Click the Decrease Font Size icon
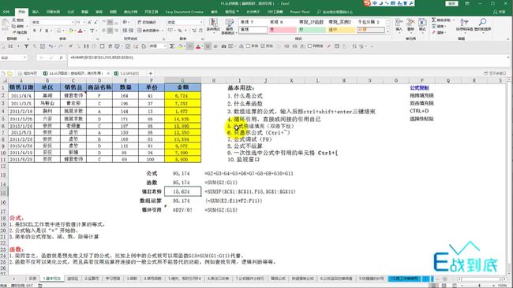The image size is (513, 288). coord(95,22)
